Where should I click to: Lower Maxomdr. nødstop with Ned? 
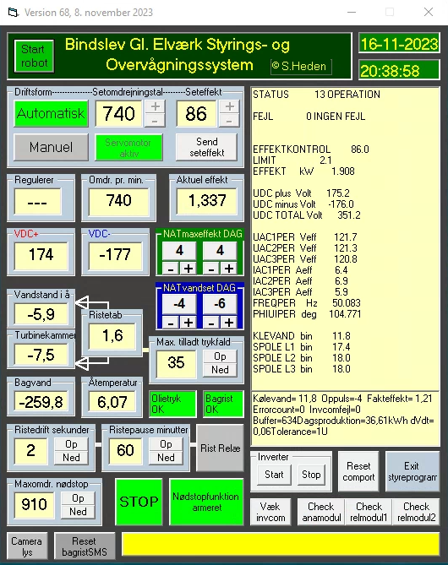(x=78, y=512)
